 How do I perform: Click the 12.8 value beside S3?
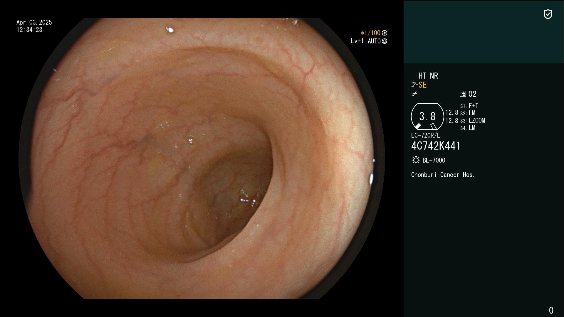point(452,120)
